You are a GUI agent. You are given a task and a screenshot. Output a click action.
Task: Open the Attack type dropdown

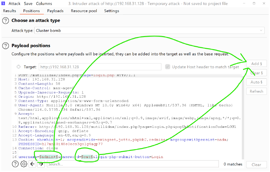click(x=149, y=30)
